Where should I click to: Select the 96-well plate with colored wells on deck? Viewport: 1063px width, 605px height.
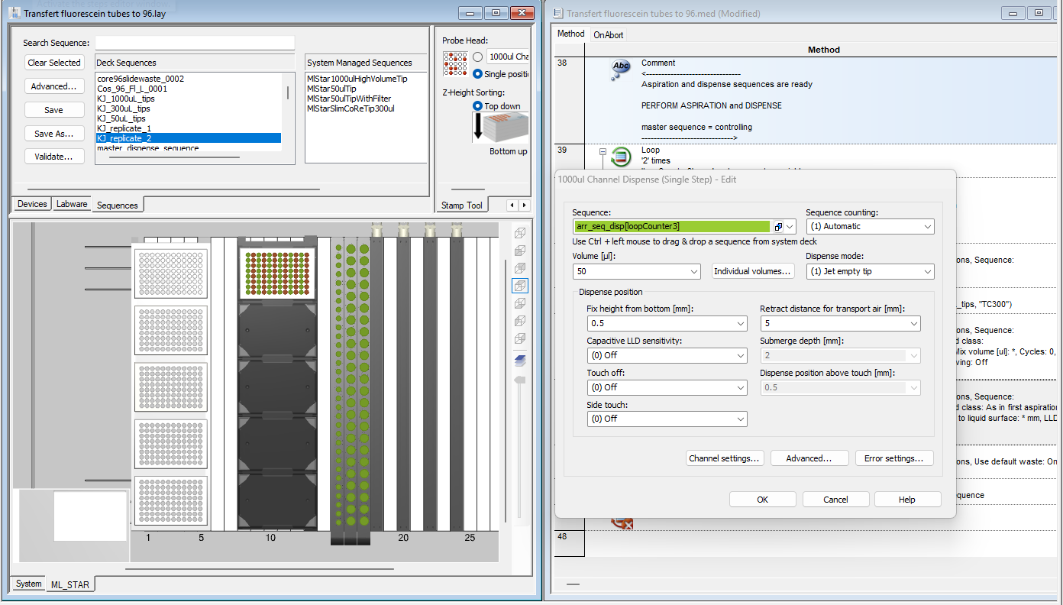277,273
